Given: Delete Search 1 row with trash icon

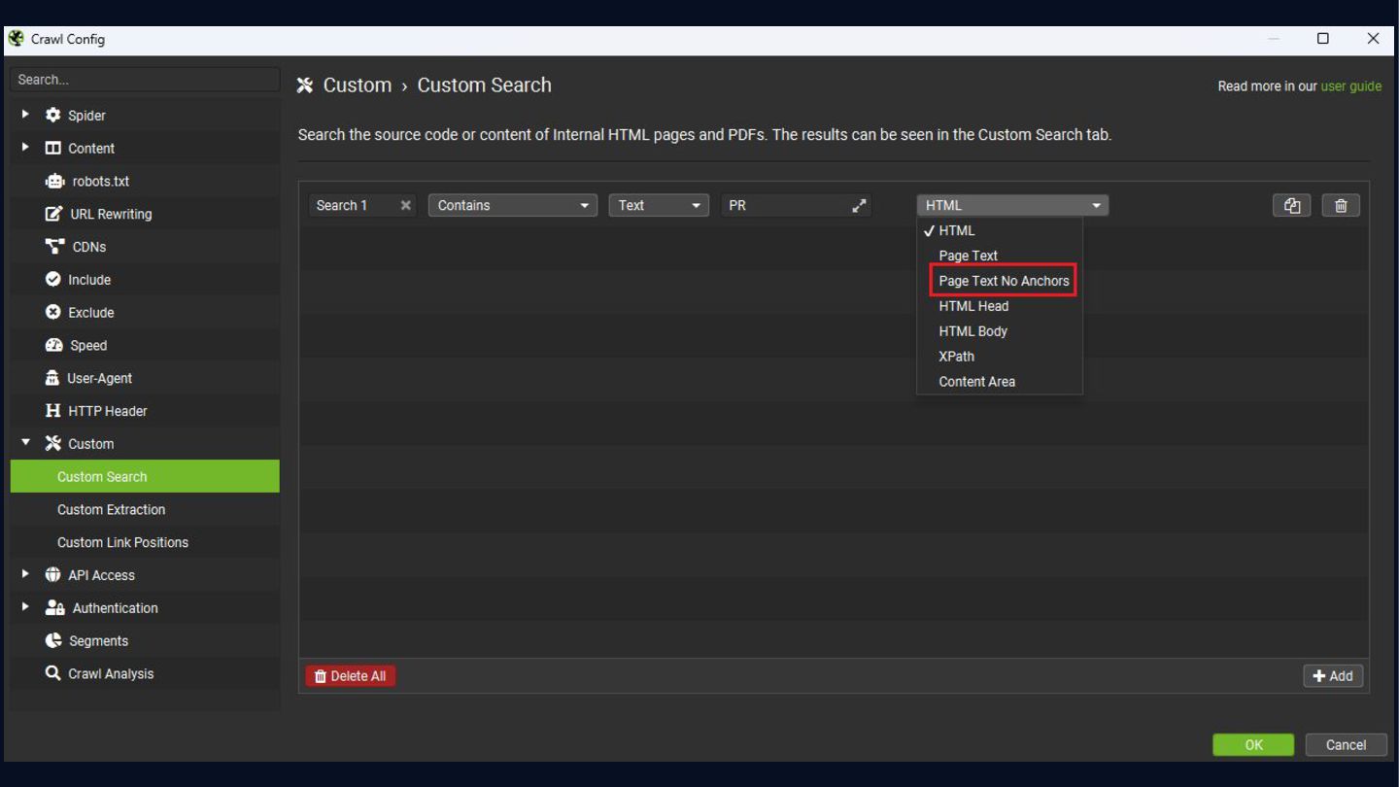Looking at the screenshot, I should [1341, 205].
